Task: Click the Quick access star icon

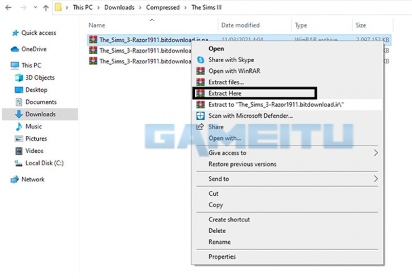Action: click(x=16, y=33)
